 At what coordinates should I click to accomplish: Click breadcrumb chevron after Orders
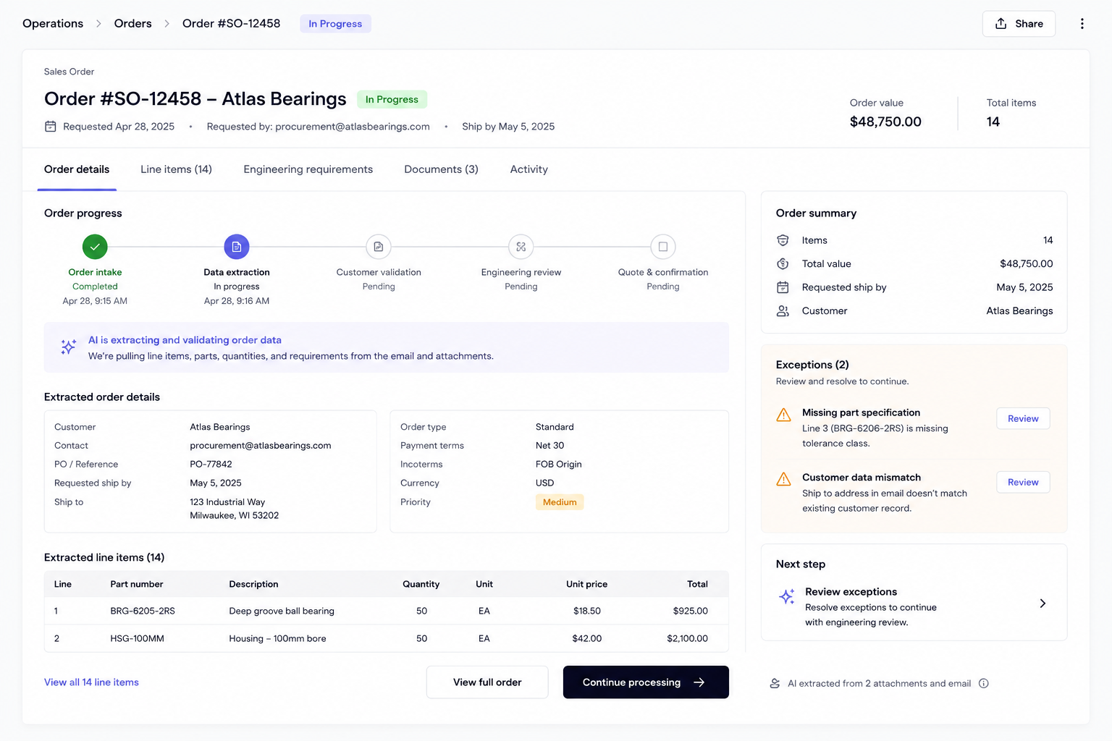[167, 24]
